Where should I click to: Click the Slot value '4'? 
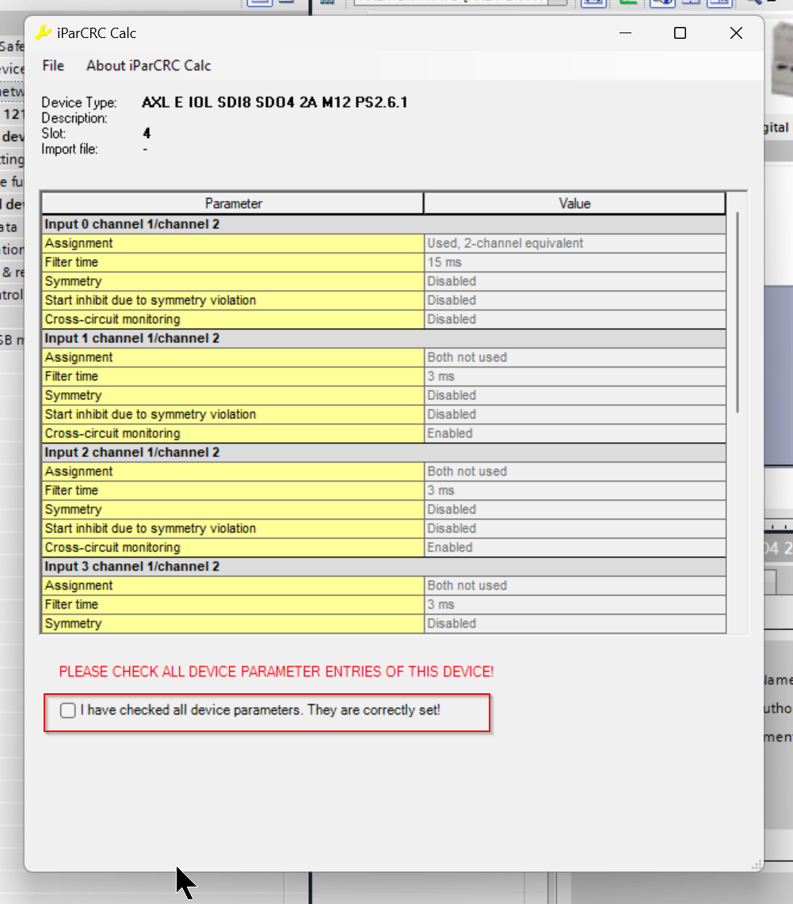pyautogui.click(x=147, y=133)
